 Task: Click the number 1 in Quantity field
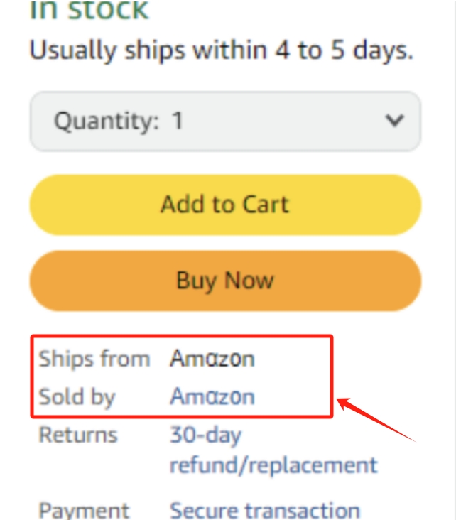[177, 121]
